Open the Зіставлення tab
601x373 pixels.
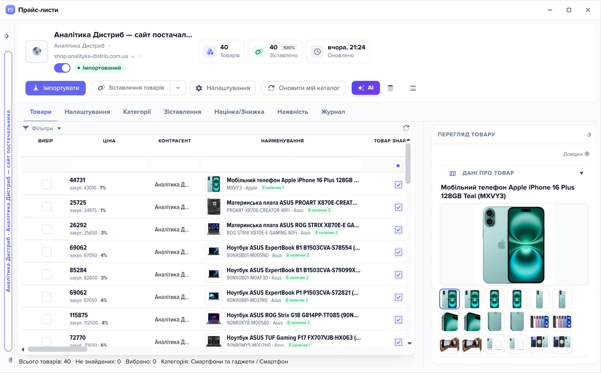pos(182,112)
